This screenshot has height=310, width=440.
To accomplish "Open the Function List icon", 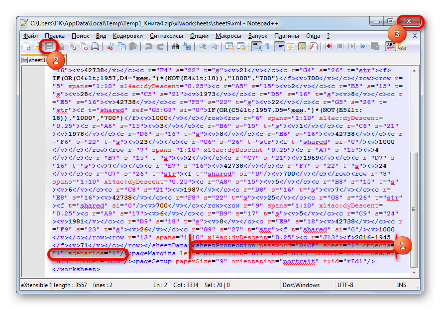I will [x=314, y=46].
